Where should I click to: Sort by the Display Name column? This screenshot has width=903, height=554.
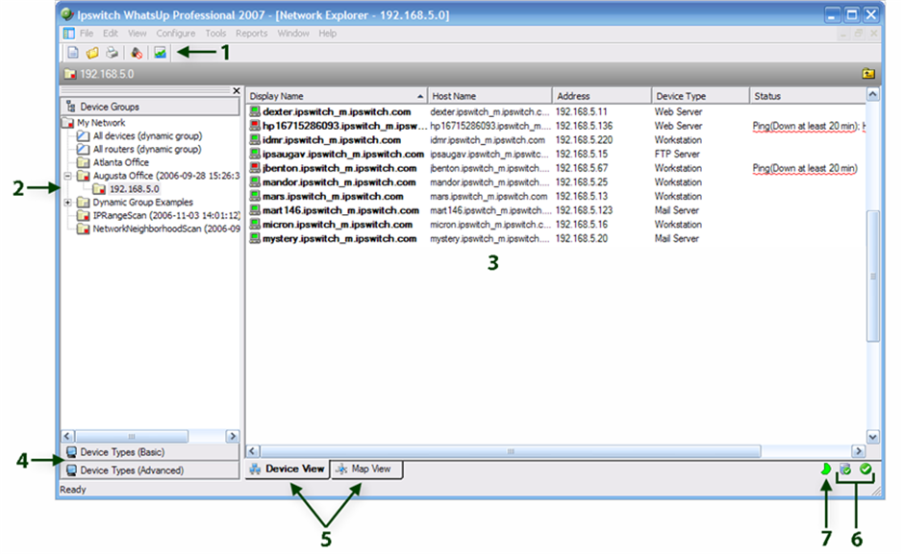[x=337, y=96]
